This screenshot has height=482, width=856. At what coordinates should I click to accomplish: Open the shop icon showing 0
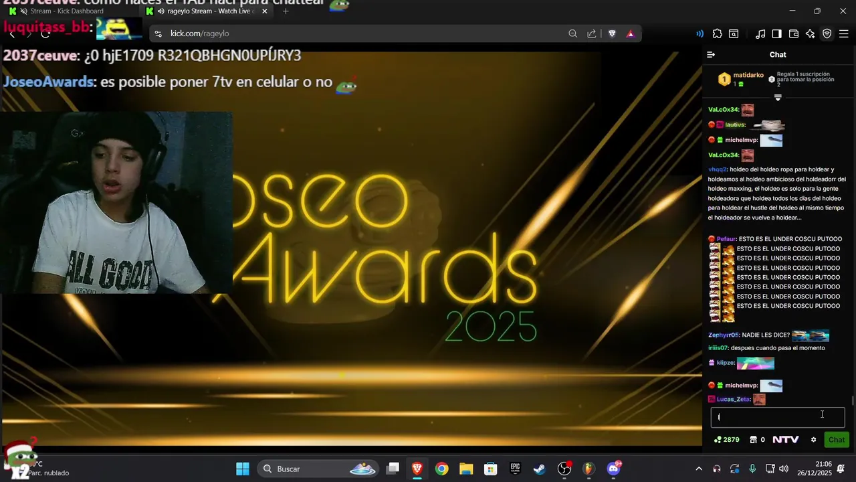pyautogui.click(x=757, y=440)
